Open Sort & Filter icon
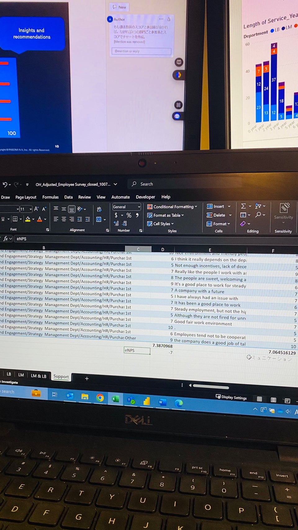 point(258,206)
